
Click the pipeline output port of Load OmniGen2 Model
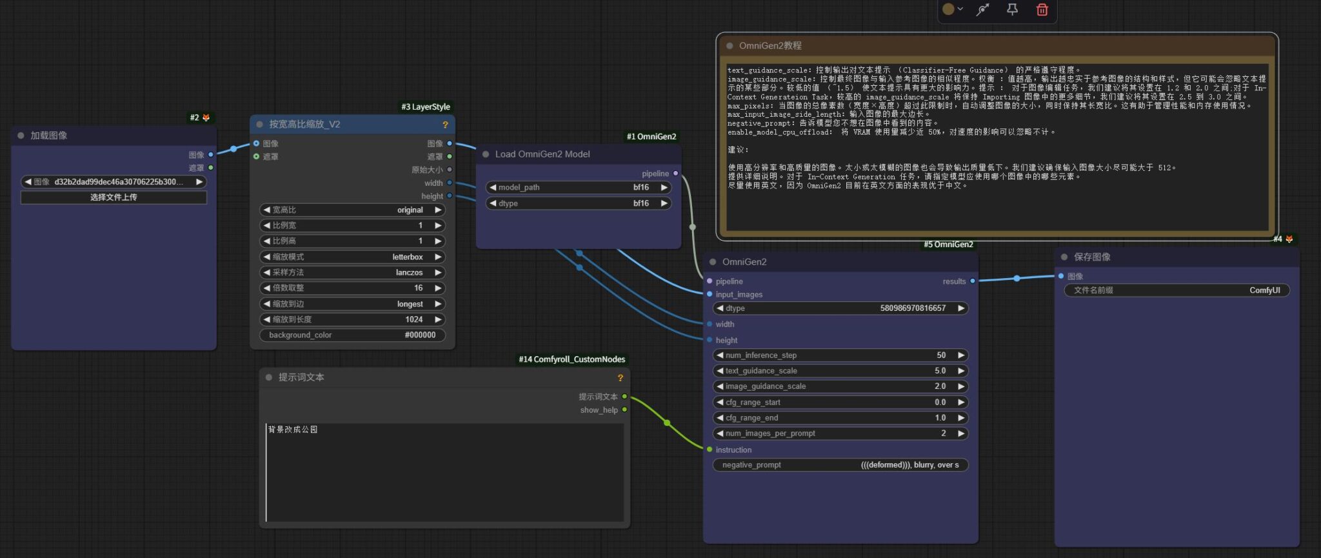pyautogui.click(x=675, y=174)
